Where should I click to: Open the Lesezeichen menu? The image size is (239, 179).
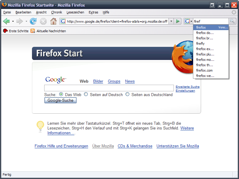click(75, 12)
